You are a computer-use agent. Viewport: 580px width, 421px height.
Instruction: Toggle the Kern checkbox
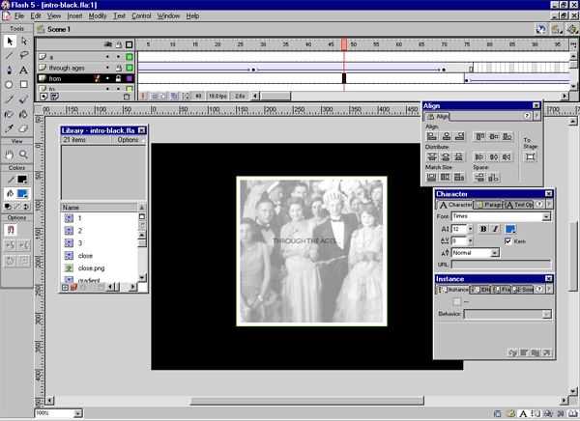coord(507,240)
